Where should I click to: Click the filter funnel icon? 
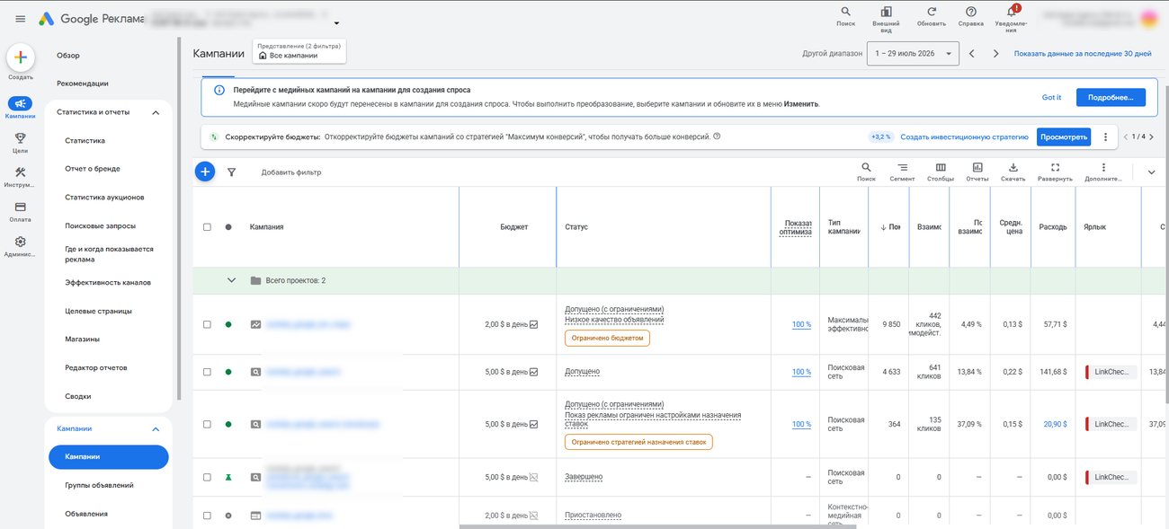(231, 172)
